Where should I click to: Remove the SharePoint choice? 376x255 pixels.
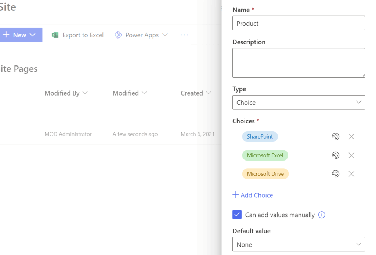click(x=351, y=136)
